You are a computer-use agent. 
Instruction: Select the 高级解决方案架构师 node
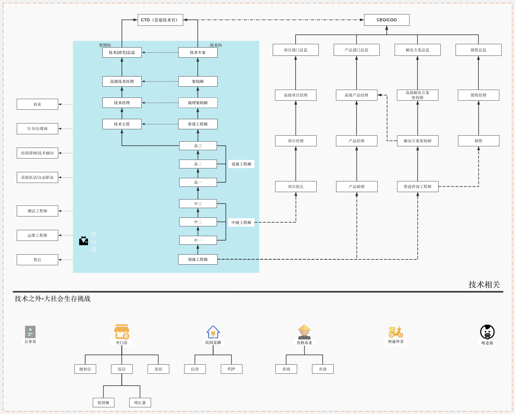coord(417,95)
